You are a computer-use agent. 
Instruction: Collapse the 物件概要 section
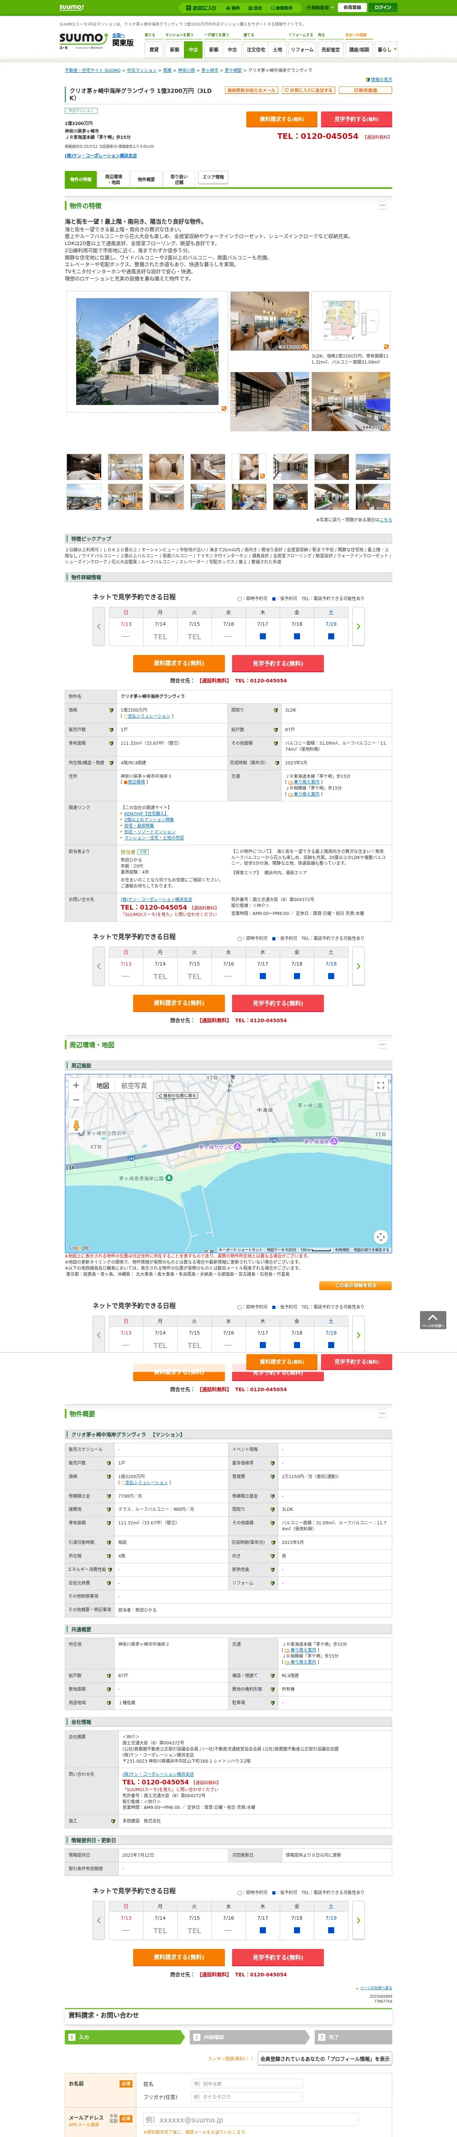click(x=382, y=1414)
